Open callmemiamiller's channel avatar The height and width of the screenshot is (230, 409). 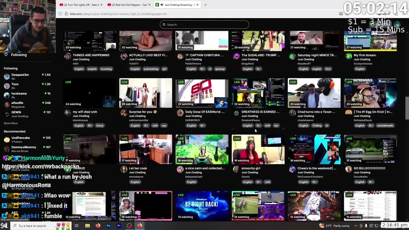[x=124, y=113]
